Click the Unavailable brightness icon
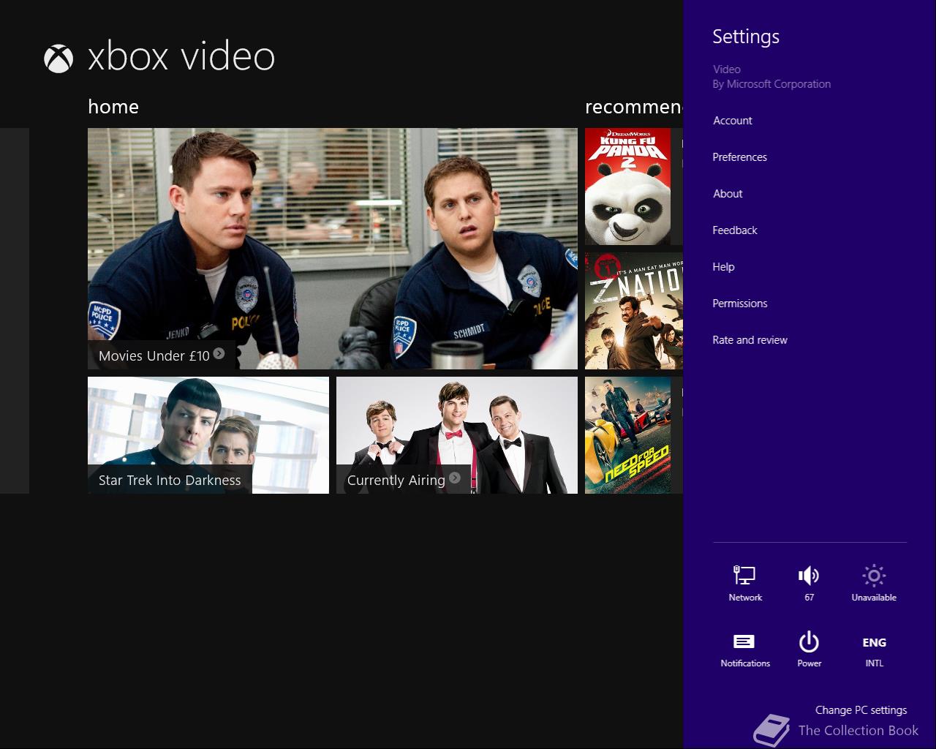Viewport: 936px width, 749px height. 874,583
